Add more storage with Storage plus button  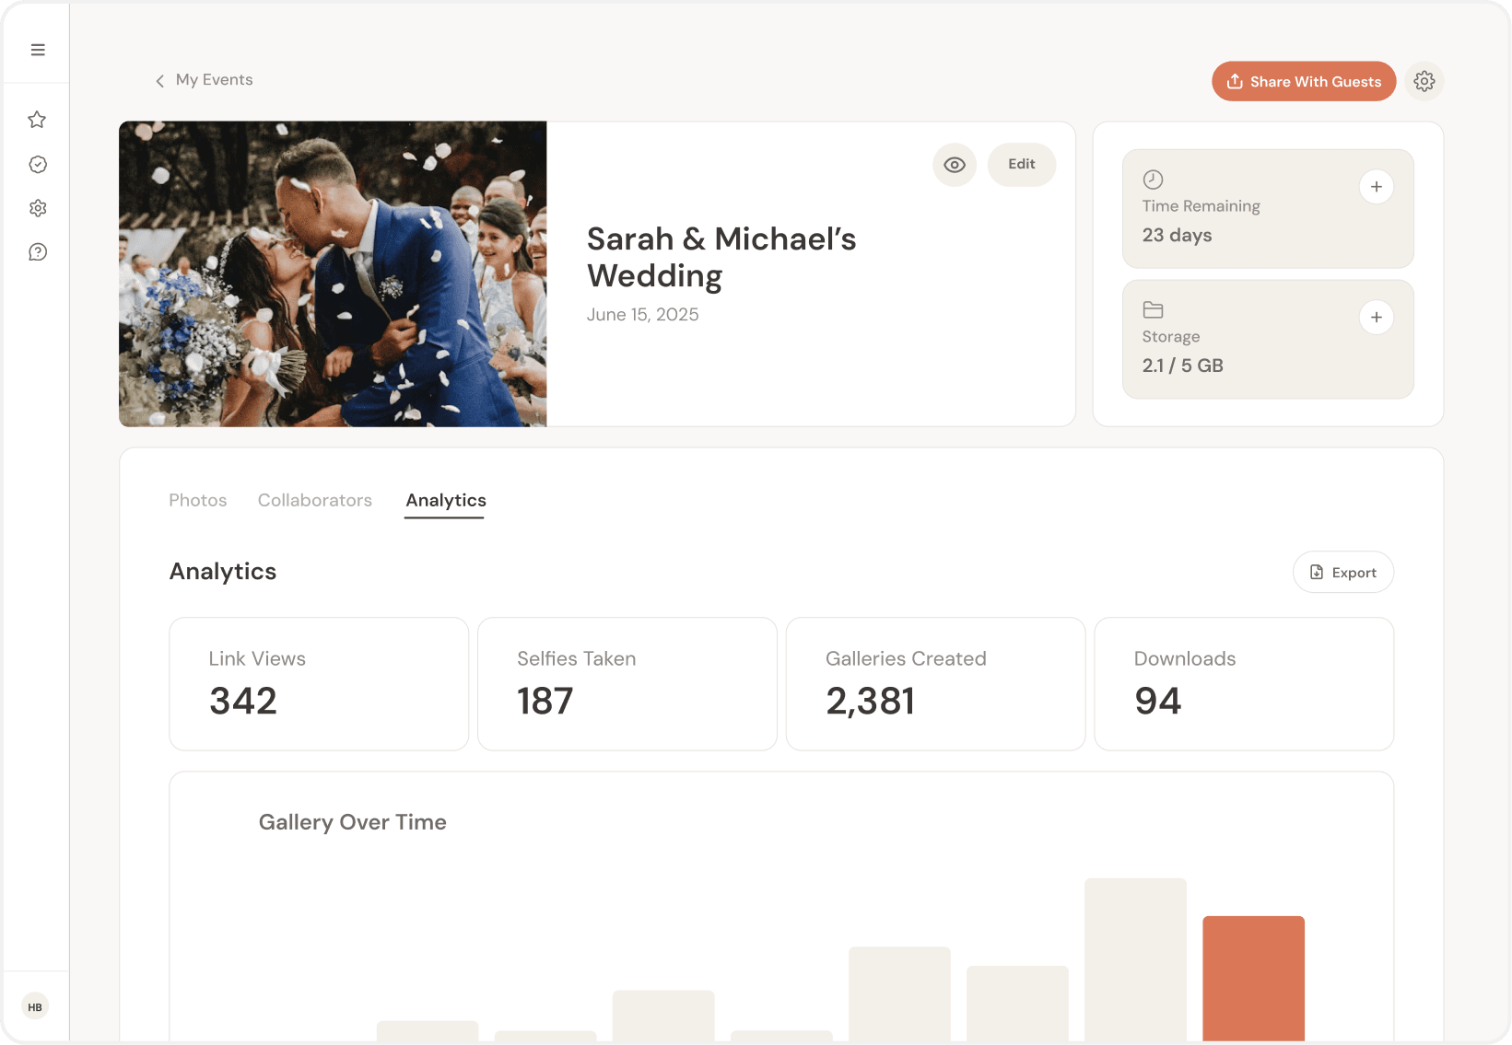coord(1377,318)
